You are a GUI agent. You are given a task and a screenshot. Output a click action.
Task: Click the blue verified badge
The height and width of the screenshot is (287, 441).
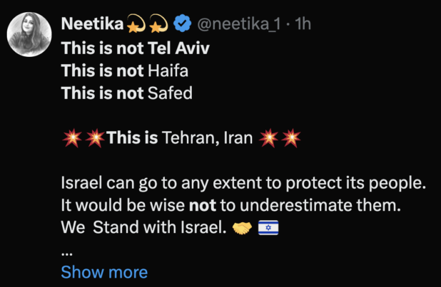click(x=183, y=24)
